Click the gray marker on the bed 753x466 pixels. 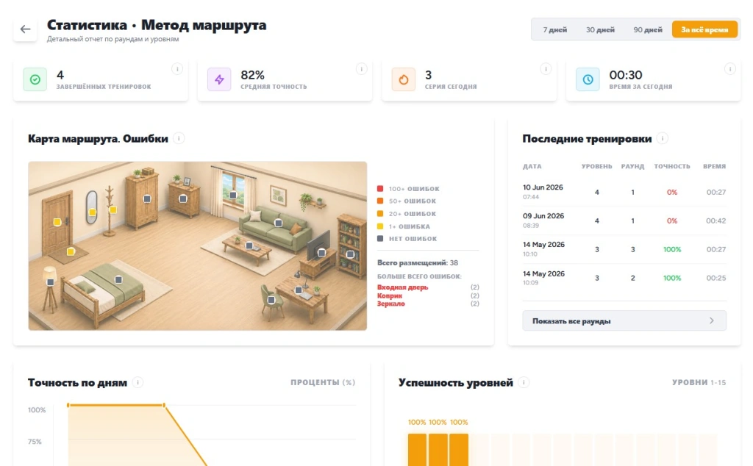118,280
